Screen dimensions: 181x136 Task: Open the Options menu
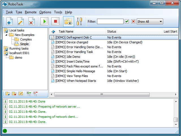pos(45,12)
